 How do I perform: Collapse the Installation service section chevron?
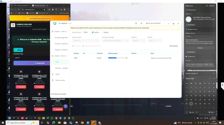pyautogui.click(x=66, y=56)
